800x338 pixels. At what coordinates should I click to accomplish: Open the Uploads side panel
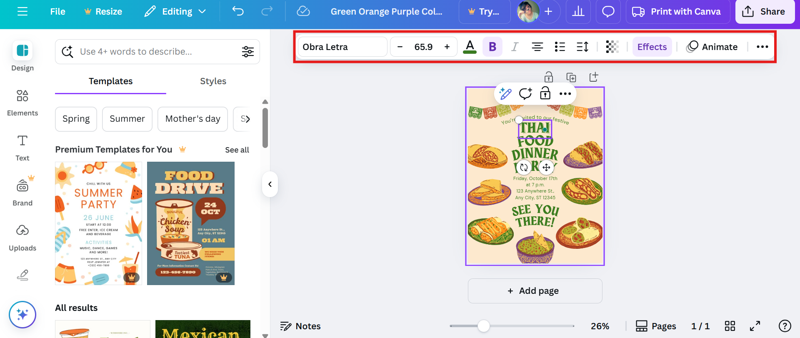coord(22,238)
